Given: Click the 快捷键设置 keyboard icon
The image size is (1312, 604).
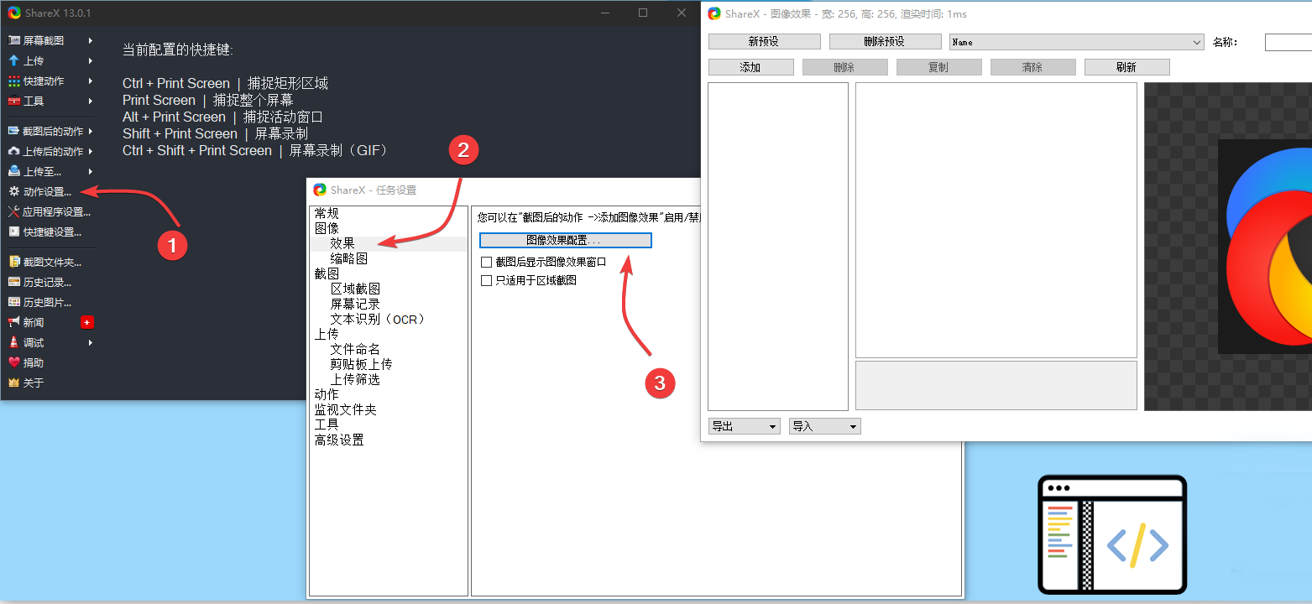Looking at the screenshot, I should click(x=13, y=232).
